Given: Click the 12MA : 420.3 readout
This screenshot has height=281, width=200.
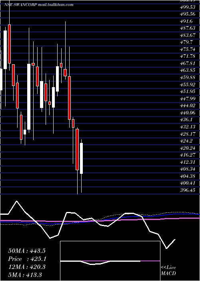Looking at the screenshot, I should click(x=27, y=267).
